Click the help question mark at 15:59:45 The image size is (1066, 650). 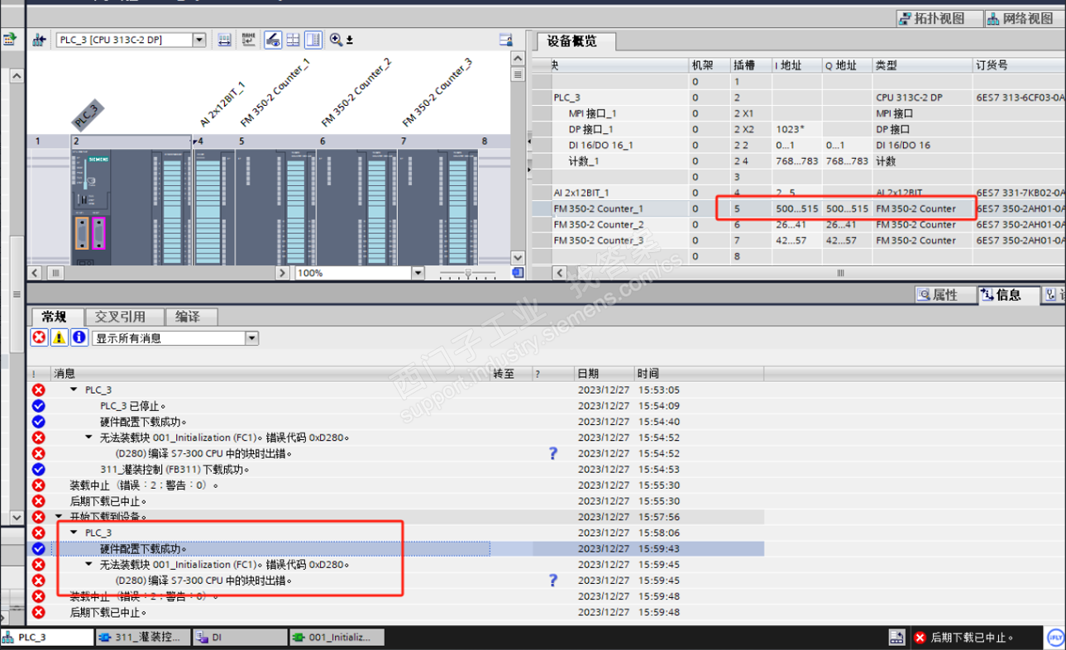553,581
